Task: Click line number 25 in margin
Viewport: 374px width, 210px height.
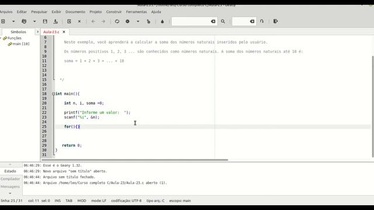Action: [x=44, y=127]
